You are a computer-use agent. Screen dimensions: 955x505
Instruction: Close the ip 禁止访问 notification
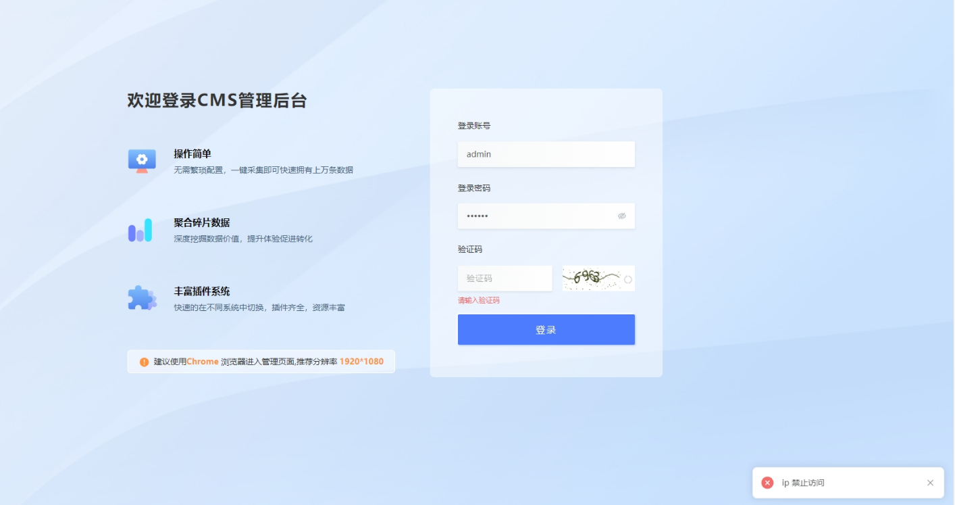click(930, 483)
